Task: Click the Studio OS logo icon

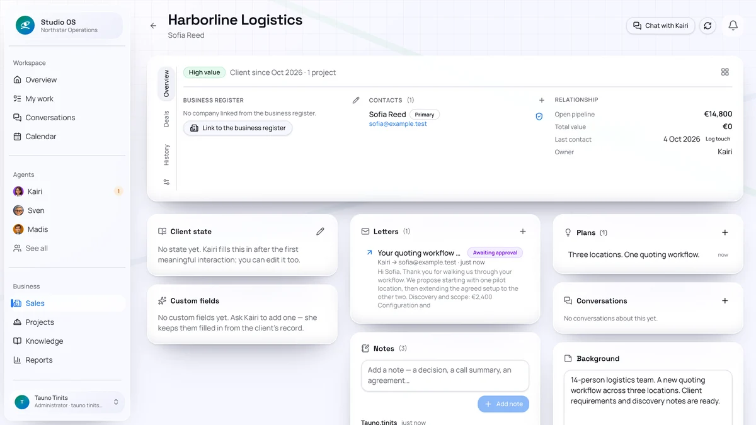Action: tap(25, 26)
